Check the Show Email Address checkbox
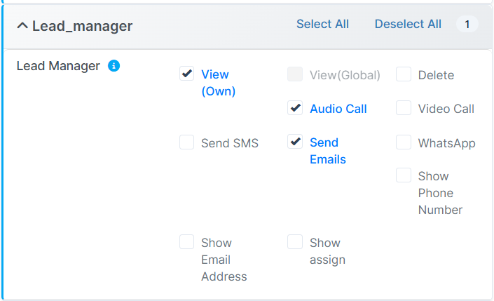 [186, 242]
